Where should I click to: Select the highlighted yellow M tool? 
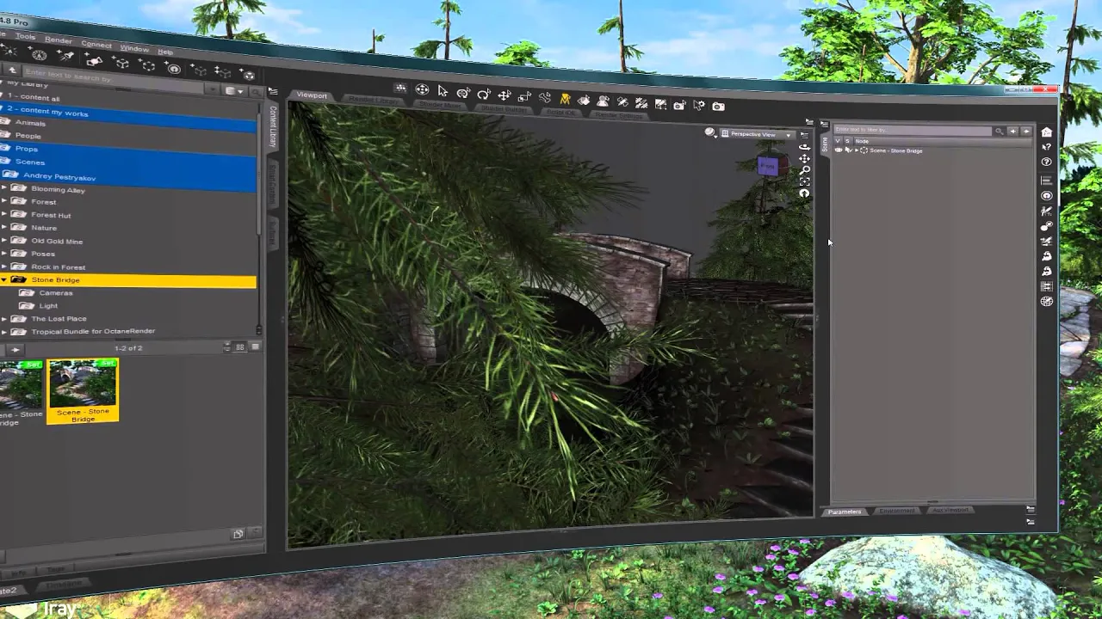pos(565,99)
